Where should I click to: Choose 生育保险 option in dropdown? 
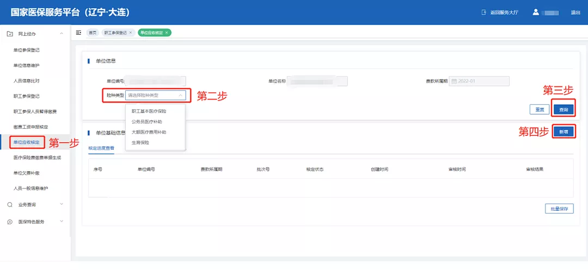tap(140, 142)
